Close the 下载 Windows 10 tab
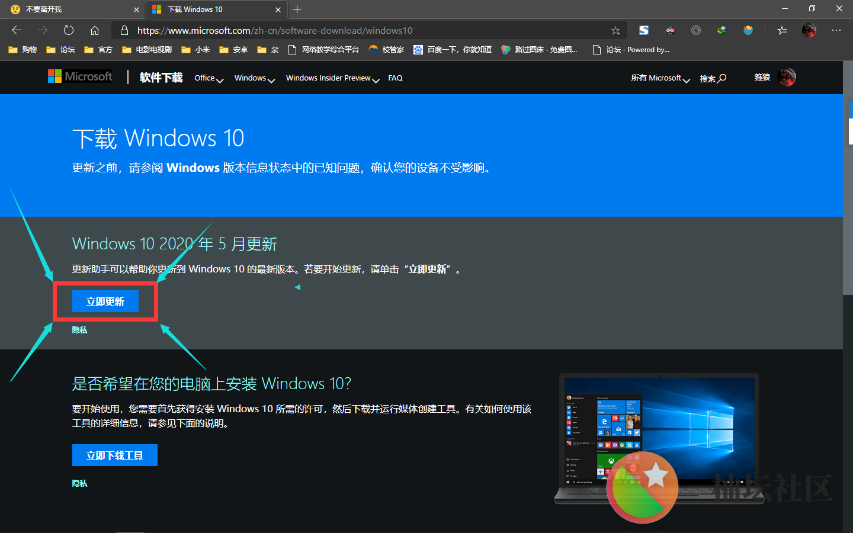 278,9
